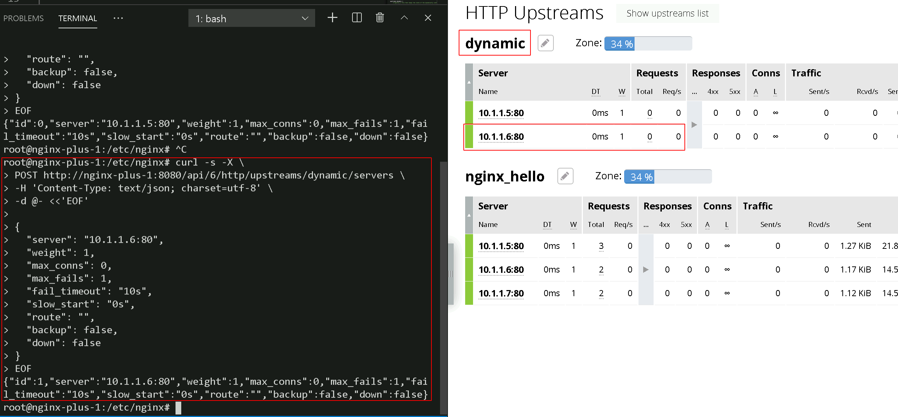The image size is (898, 417).
Task: Open the '1: bash' terminal selector dropdown
Action: tap(252, 18)
